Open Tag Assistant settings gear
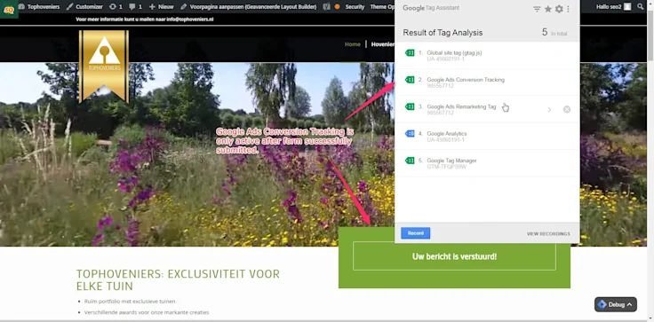The width and height of the screenshot is (654, 322). [x=559, y=9]
